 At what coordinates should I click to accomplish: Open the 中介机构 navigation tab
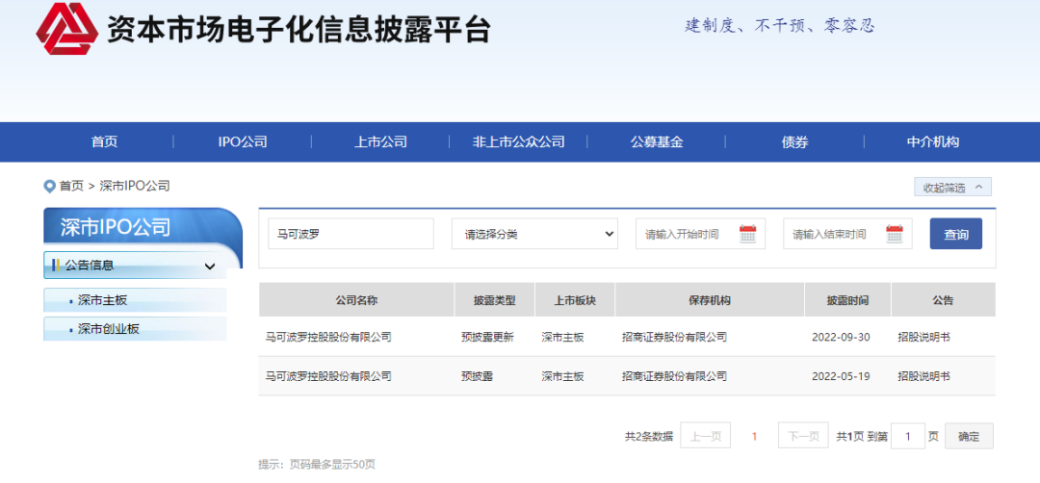[x=932, y=141]
